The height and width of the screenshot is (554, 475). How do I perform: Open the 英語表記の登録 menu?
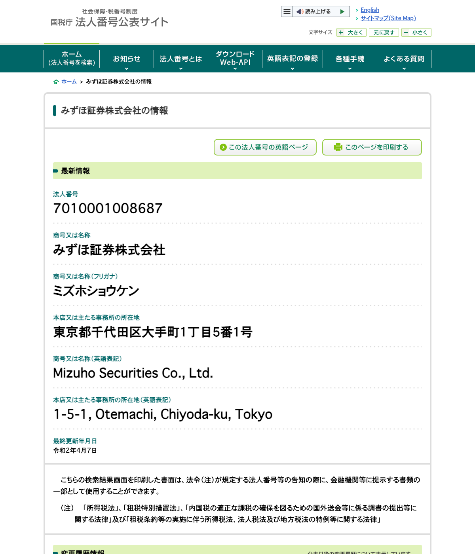pos(293,59)
